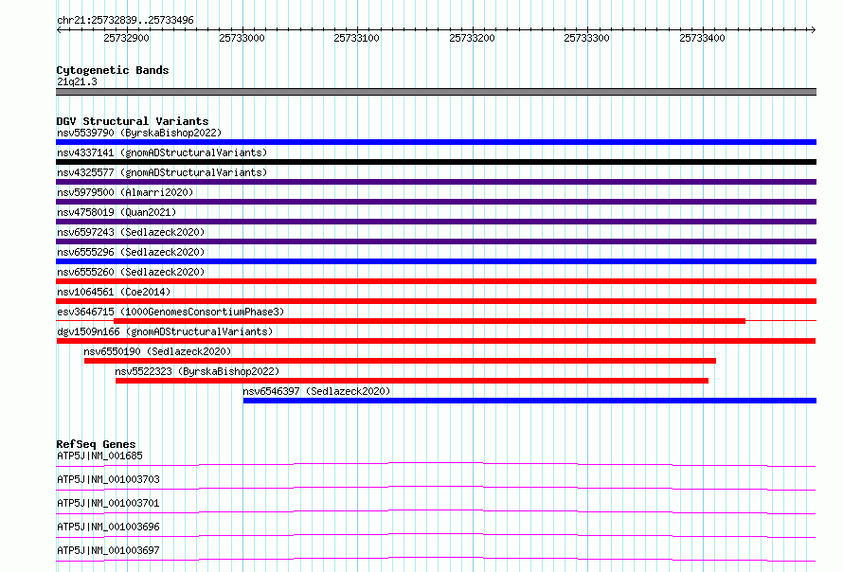Select the red nsv6550190 variant bar
The image size is (843, 572).
400,361
